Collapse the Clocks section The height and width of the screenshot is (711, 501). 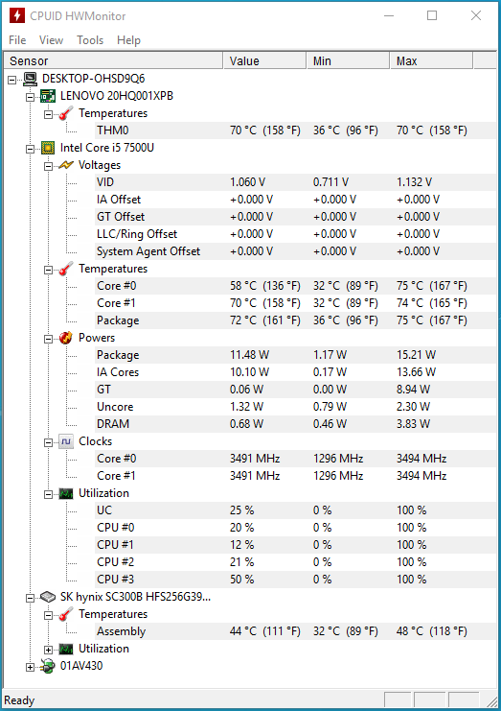(x=48, y=442)
